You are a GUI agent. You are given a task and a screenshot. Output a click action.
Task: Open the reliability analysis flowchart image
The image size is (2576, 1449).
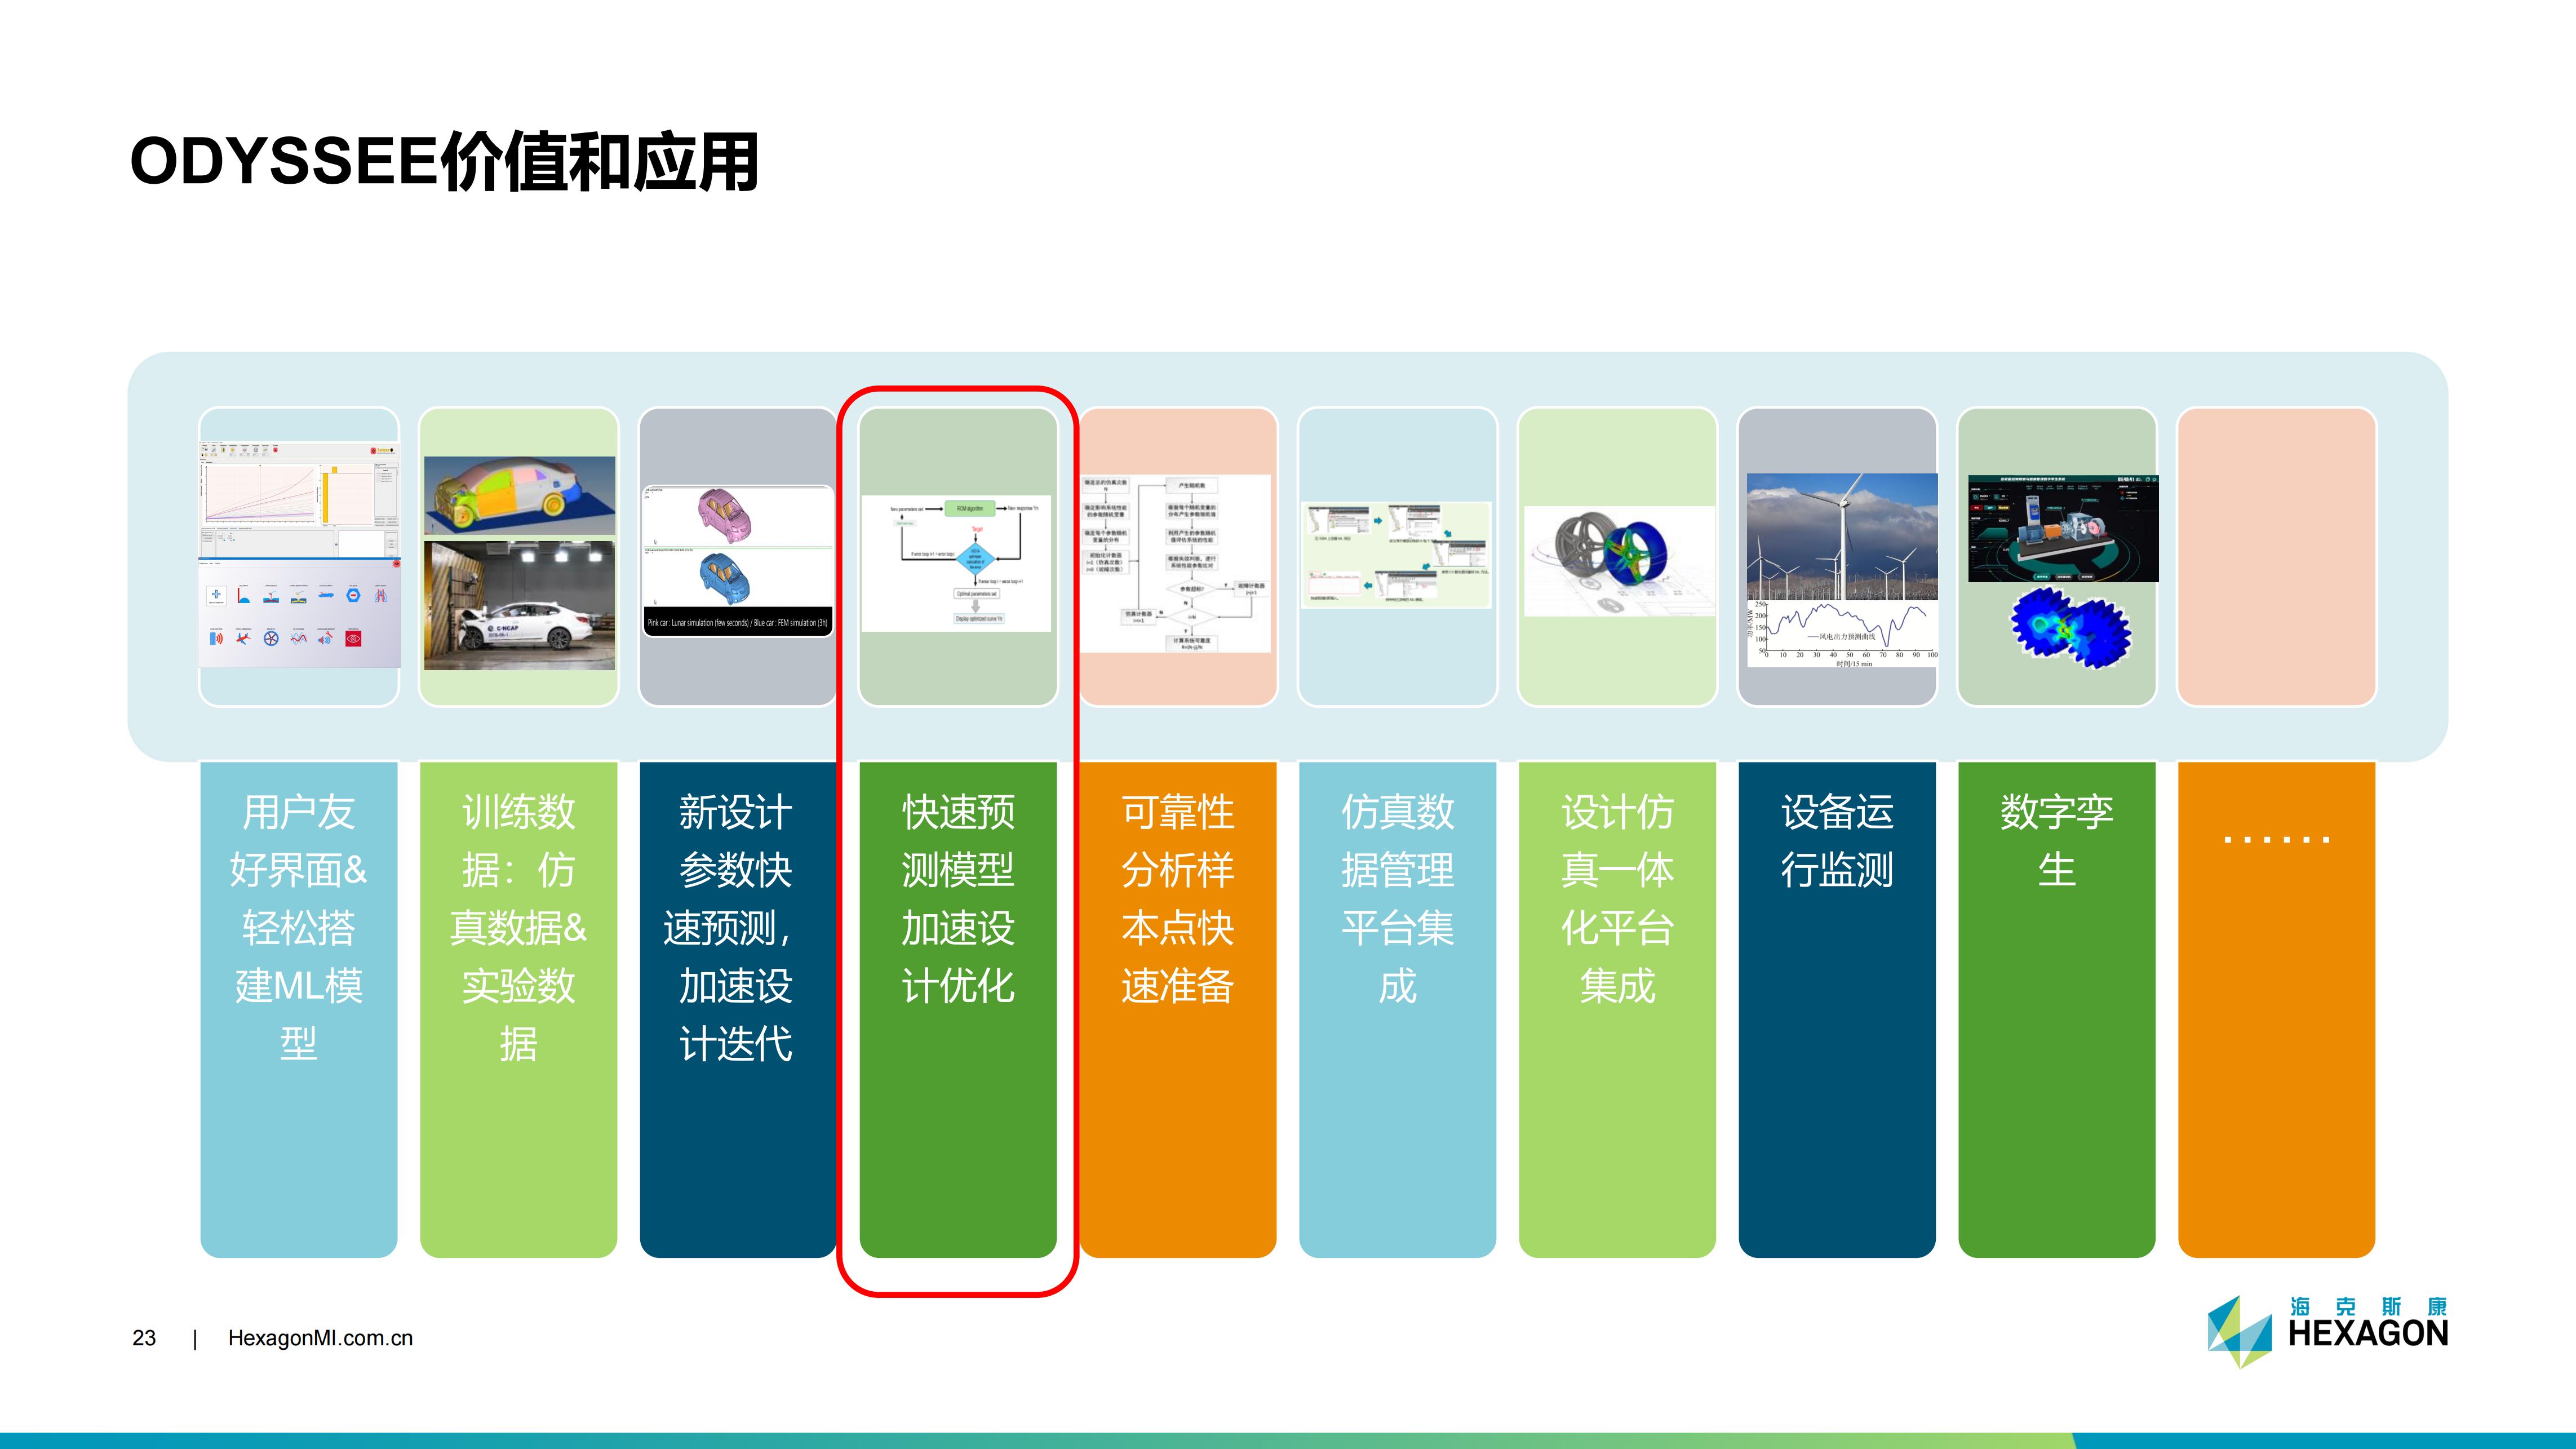[x=1175, y=564]
